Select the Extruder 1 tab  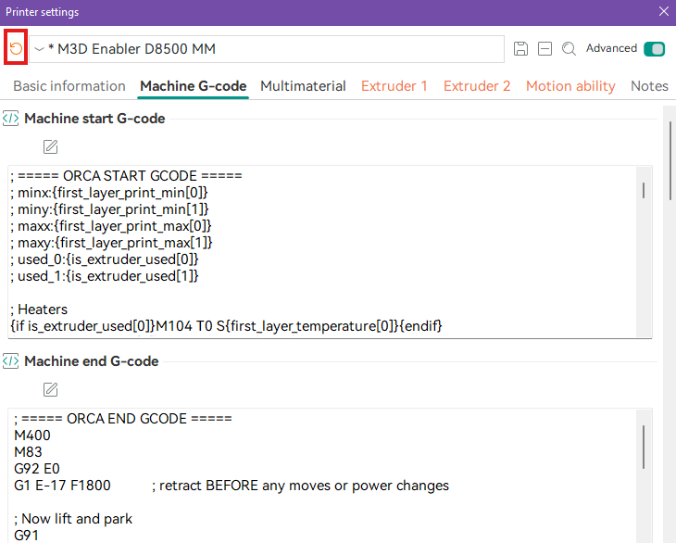pyautogui.click(x=394, y=86)
